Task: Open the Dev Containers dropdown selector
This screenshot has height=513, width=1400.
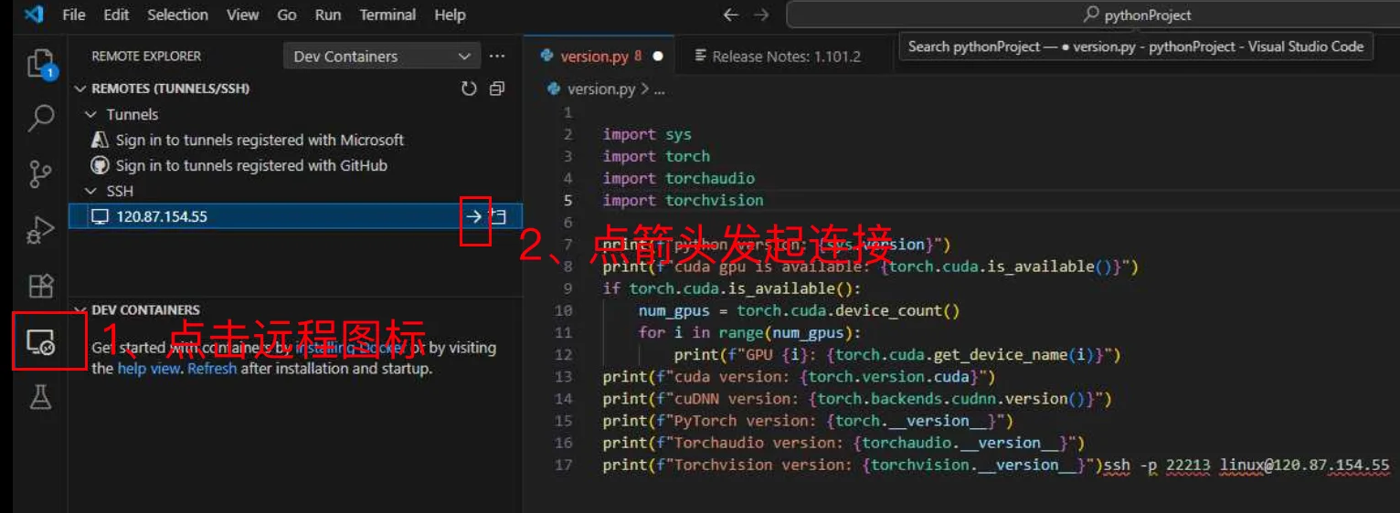Action: [382, 56]
